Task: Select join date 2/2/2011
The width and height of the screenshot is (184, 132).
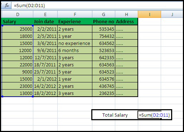Action: pyautogui.click(x=45, y=29)
